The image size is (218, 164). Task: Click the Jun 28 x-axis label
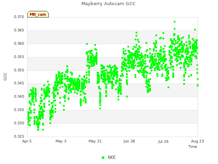pos(129,141)
